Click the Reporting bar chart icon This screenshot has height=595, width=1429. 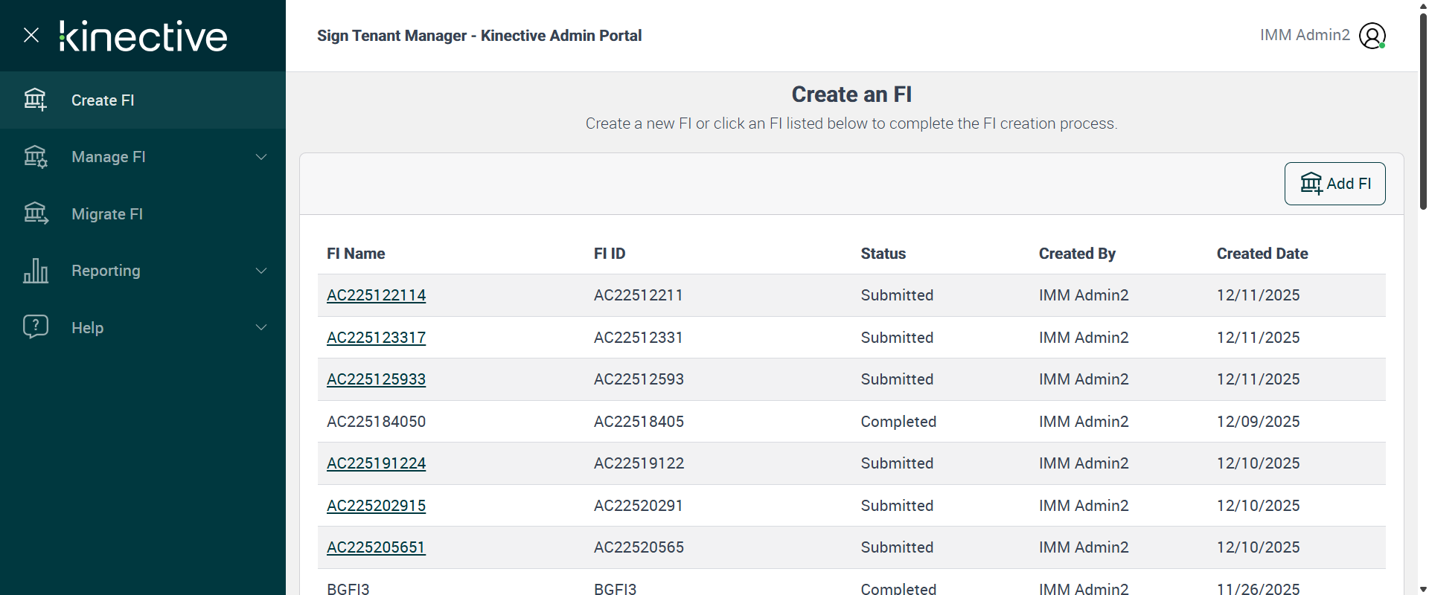click(x=35, y=271)
